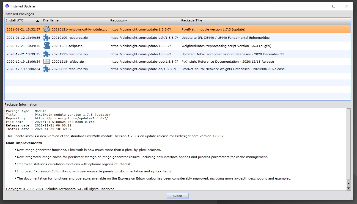Click title PixelMath module version 1.7.3 (update)
Screen dimensions: 357x204
point(213,29)
